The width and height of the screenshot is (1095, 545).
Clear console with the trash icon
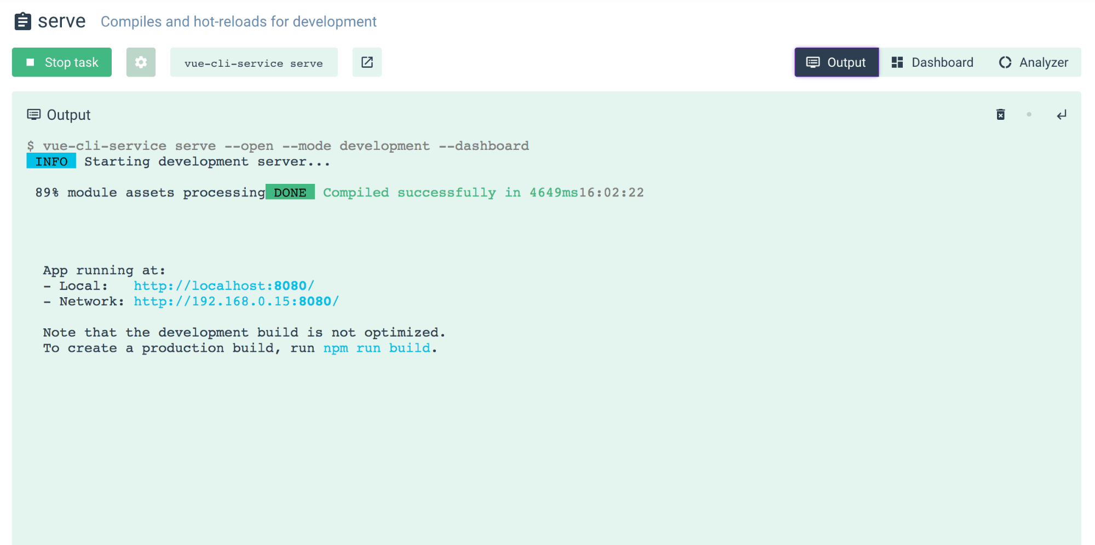pos(1000,114)
